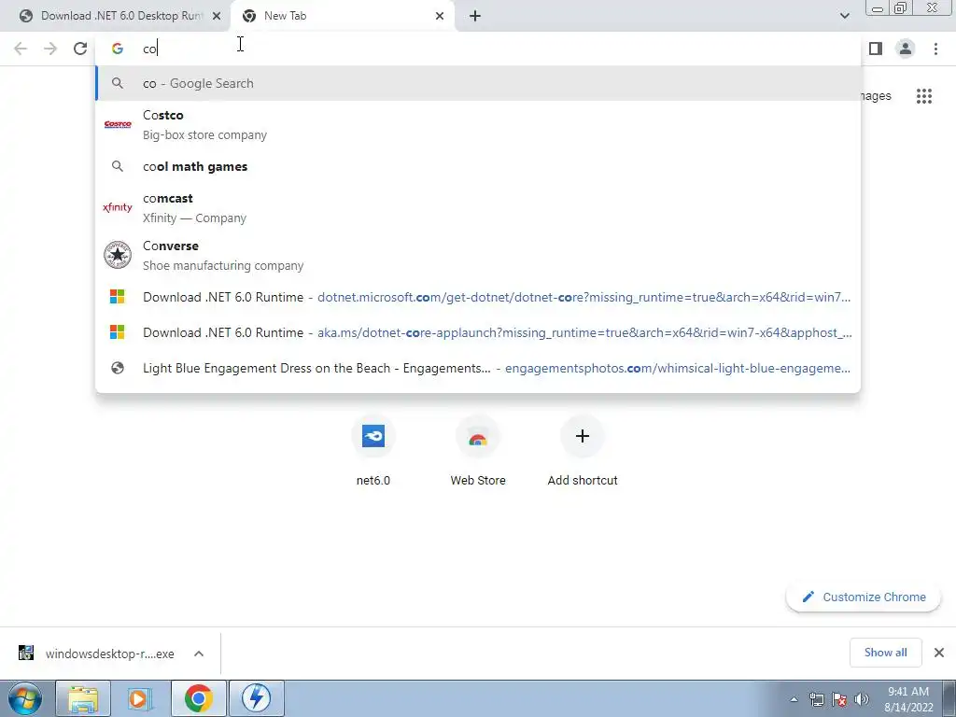The width and height of the screenshot is (956, 717).
Task: Open a new tab with plus button
Action: (x=475, y=16)
